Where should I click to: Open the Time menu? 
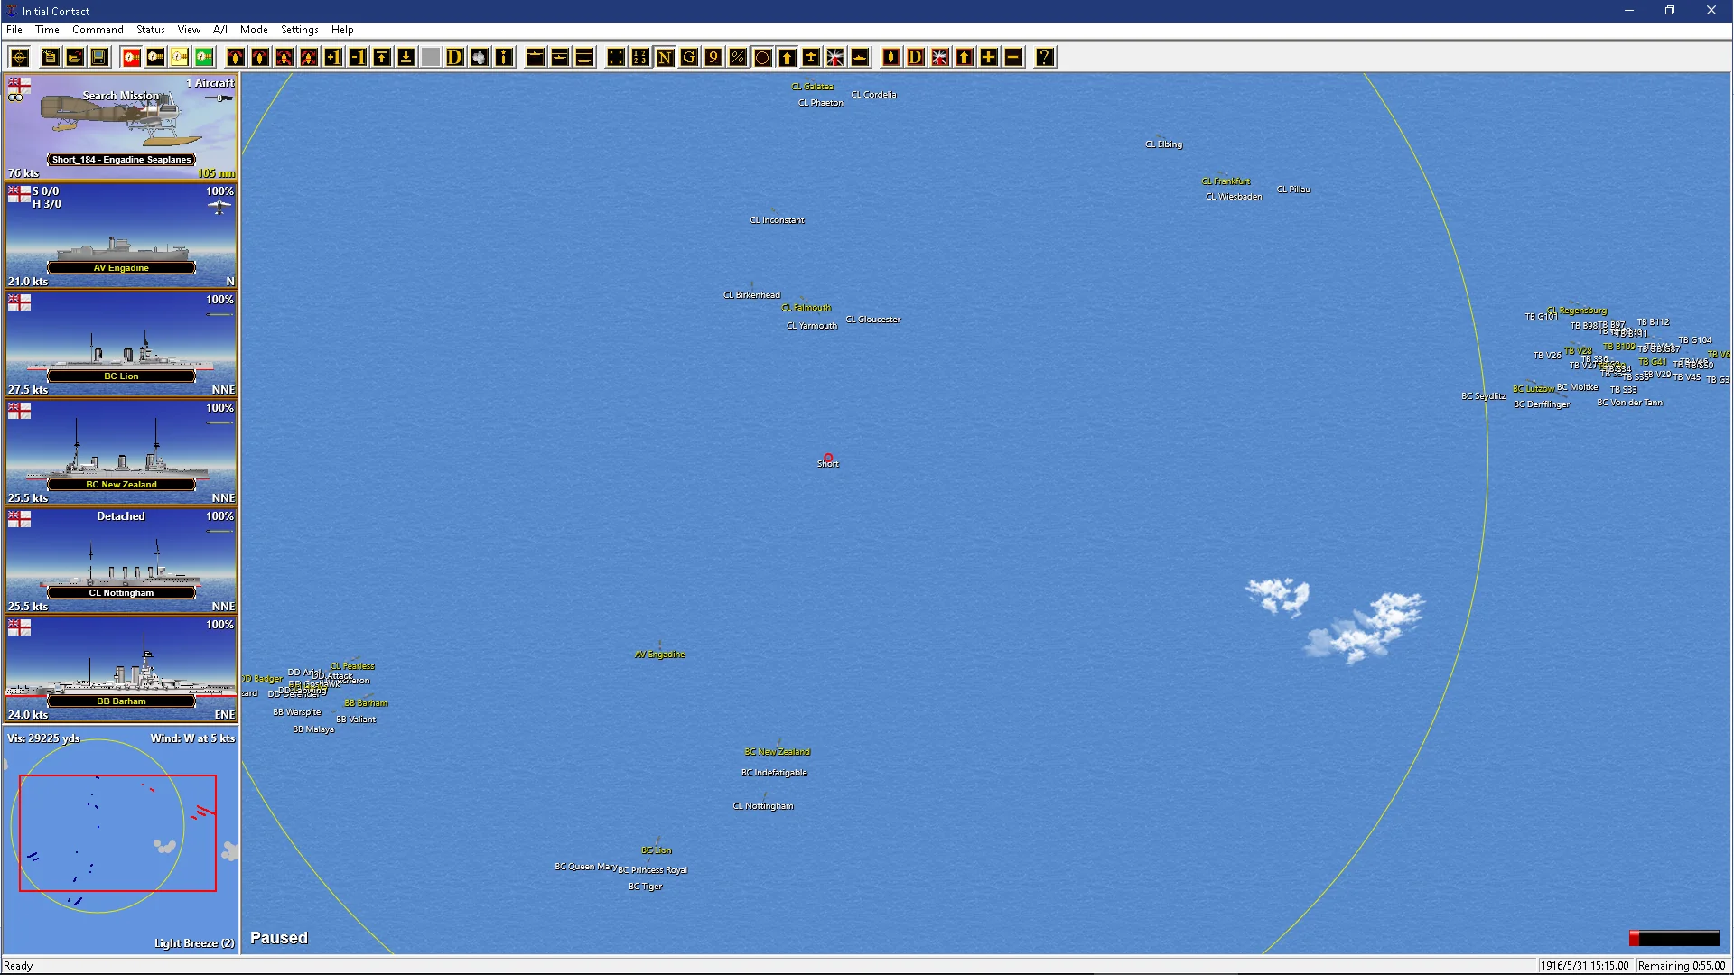point(47,30)
